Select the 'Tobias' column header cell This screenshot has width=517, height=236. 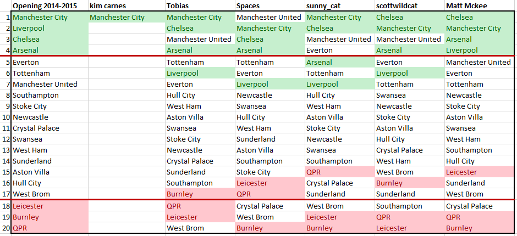coord(200,5)
